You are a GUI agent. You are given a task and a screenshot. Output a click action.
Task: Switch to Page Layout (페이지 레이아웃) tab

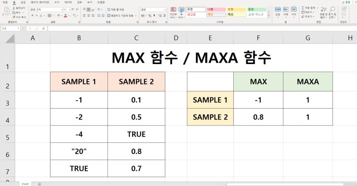(x=40, y=2)
